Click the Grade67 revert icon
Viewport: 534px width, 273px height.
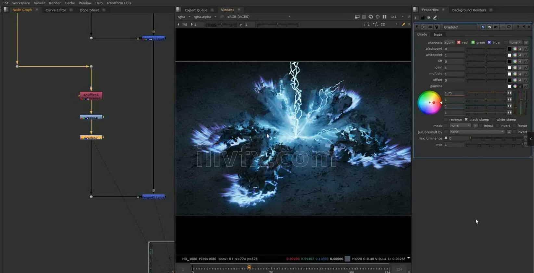click(509, 27)
